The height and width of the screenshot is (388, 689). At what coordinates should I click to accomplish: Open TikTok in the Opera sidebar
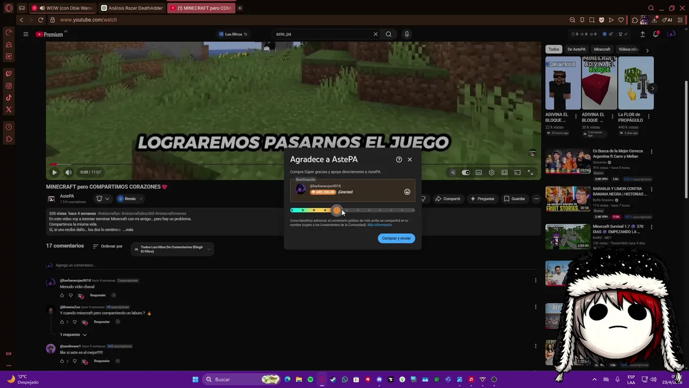coord(9,98)
